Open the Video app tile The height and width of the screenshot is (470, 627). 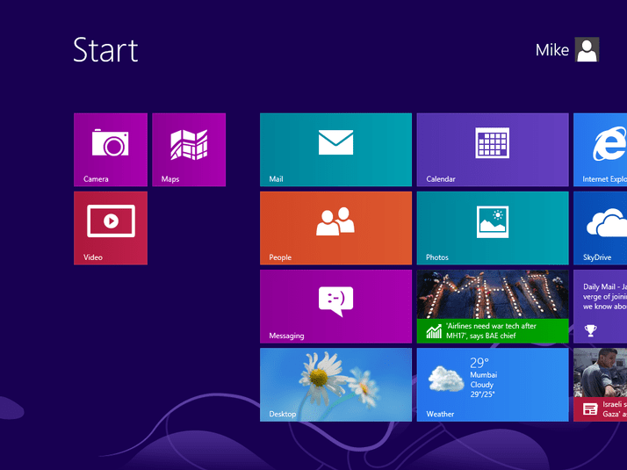click(x=111, y=228)
